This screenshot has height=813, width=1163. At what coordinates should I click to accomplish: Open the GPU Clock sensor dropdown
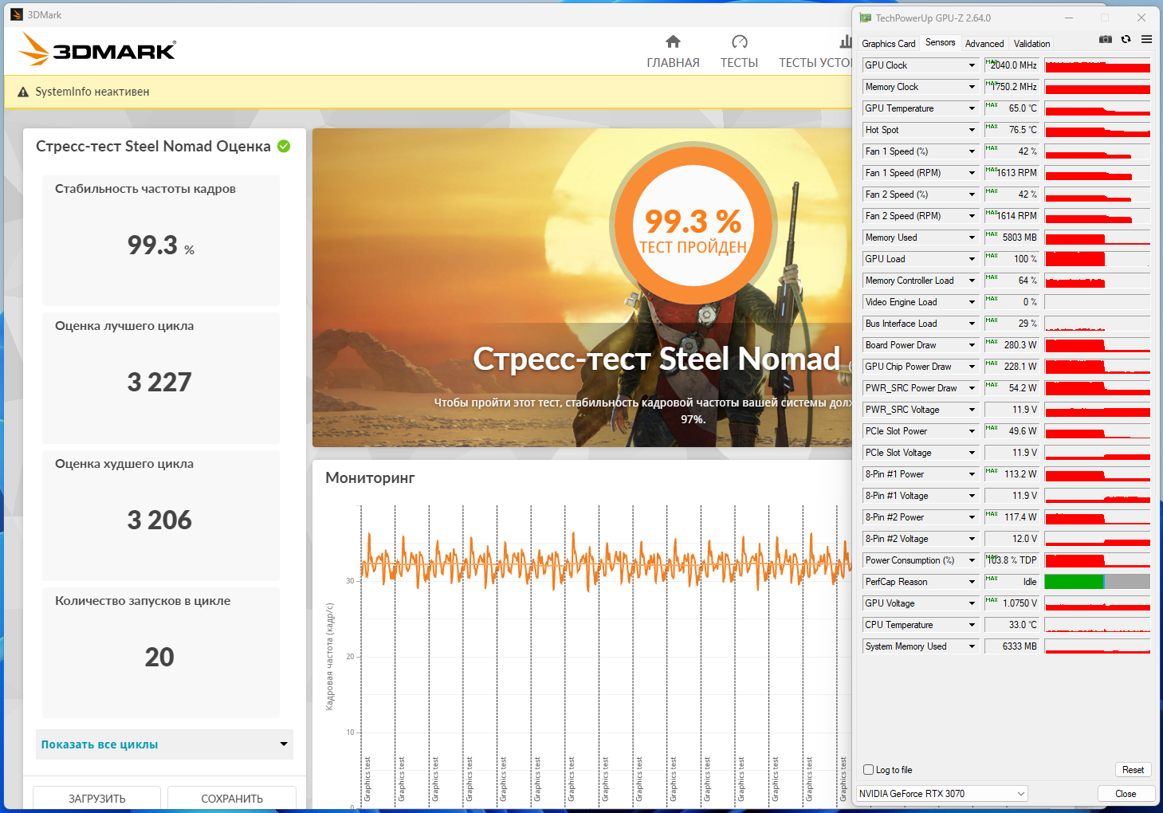point(972,65)
